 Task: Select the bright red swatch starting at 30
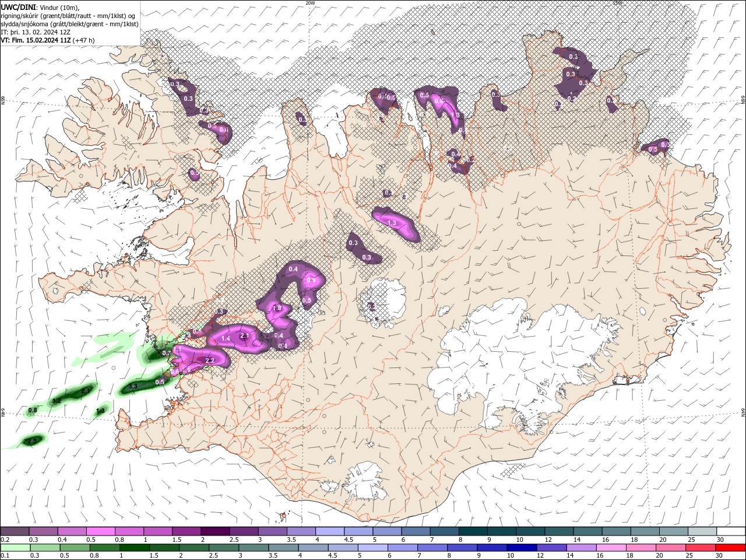731,548
